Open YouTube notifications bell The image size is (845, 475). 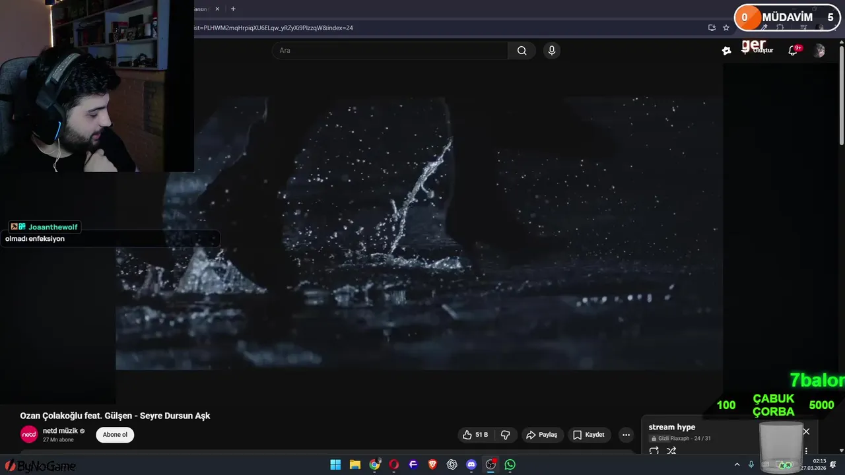[x=794, y=51]
